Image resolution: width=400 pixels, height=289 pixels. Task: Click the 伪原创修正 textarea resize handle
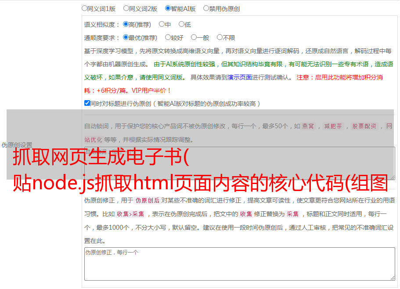pos(393,278)
